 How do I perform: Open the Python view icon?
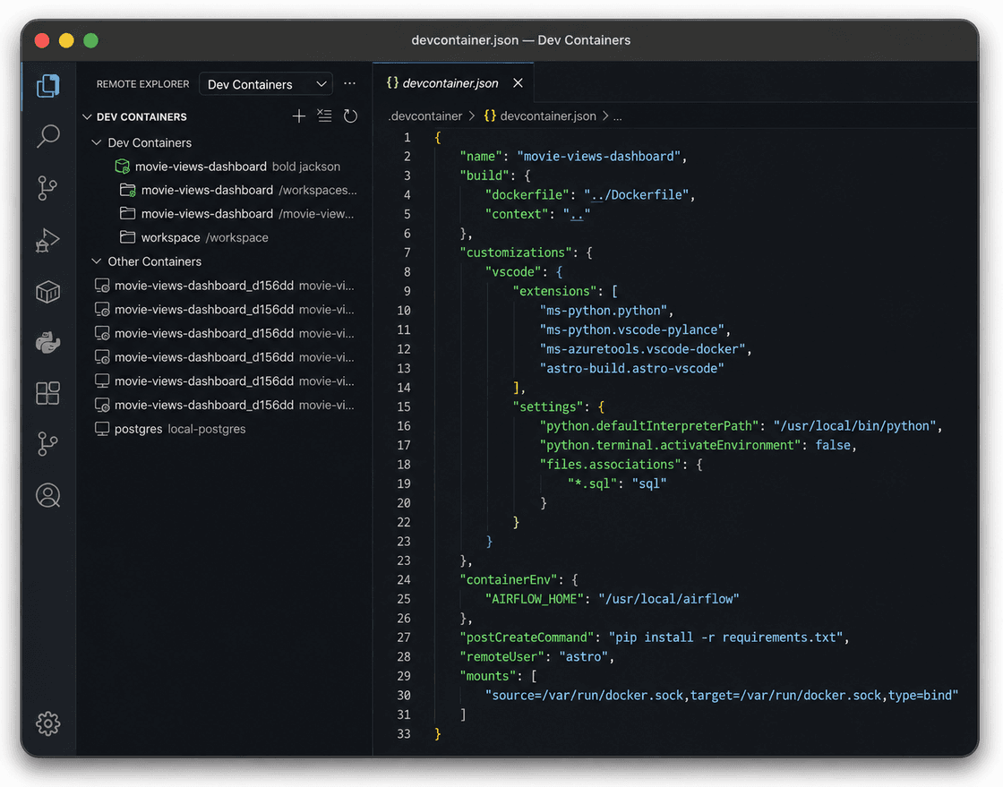click(x=48, y=343)
